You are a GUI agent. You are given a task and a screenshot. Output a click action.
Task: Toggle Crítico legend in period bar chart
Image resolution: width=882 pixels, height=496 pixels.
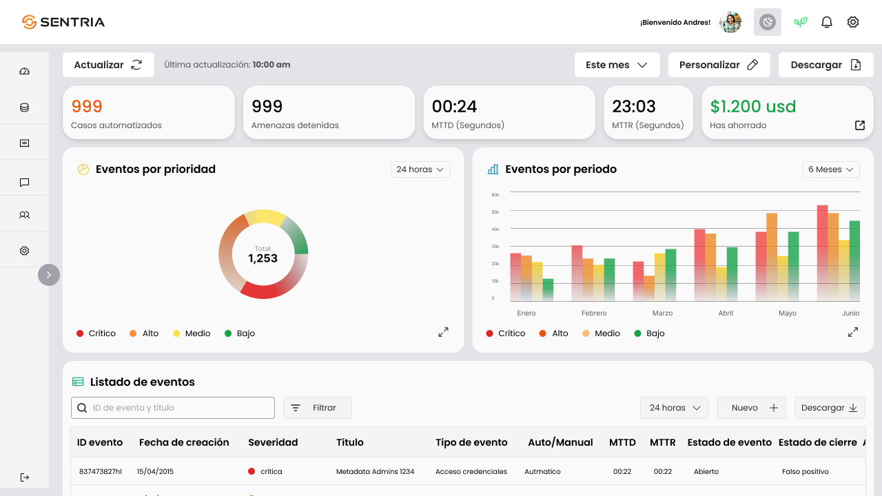[506, 333]
